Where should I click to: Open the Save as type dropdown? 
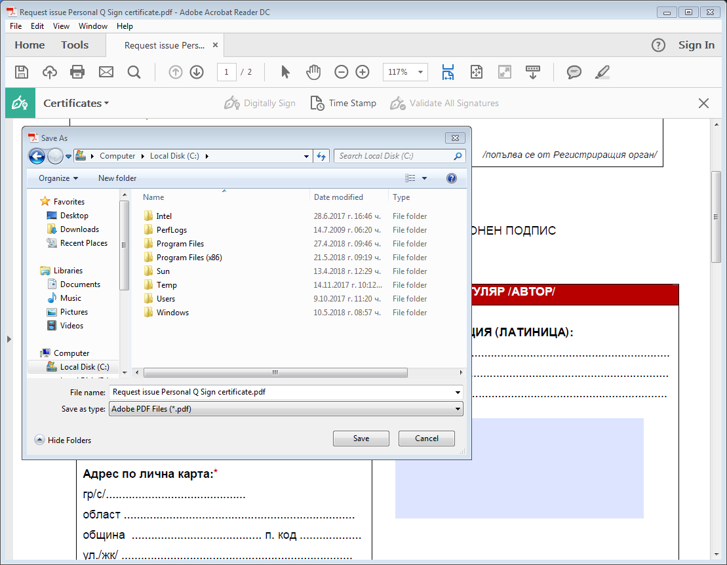(458, 409)
